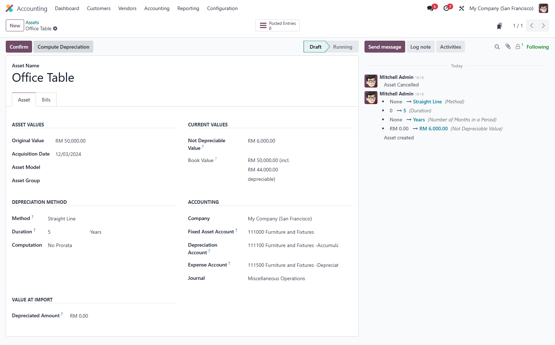555x345 pixels.
Task: Click the debug tools icon
Action: pyautogui.click(x=461, y=8)
